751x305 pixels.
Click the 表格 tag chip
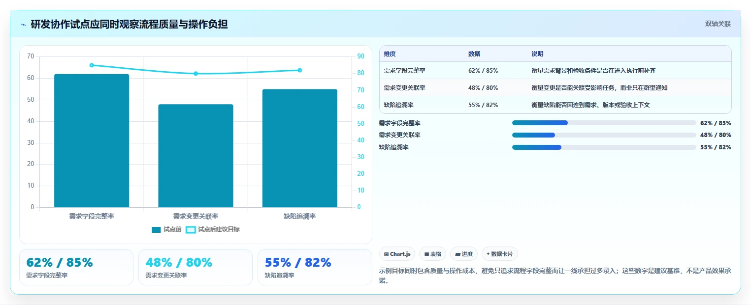pyautogui.click(x=432, y=254)
